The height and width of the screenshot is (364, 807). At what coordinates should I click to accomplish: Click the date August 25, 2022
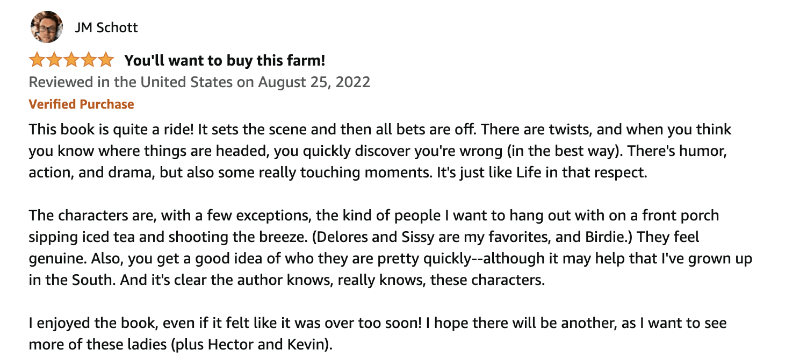tap(314, 82)
